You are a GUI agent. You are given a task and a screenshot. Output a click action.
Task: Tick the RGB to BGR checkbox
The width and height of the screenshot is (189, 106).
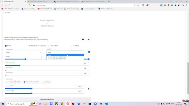[x=49, y=46]
